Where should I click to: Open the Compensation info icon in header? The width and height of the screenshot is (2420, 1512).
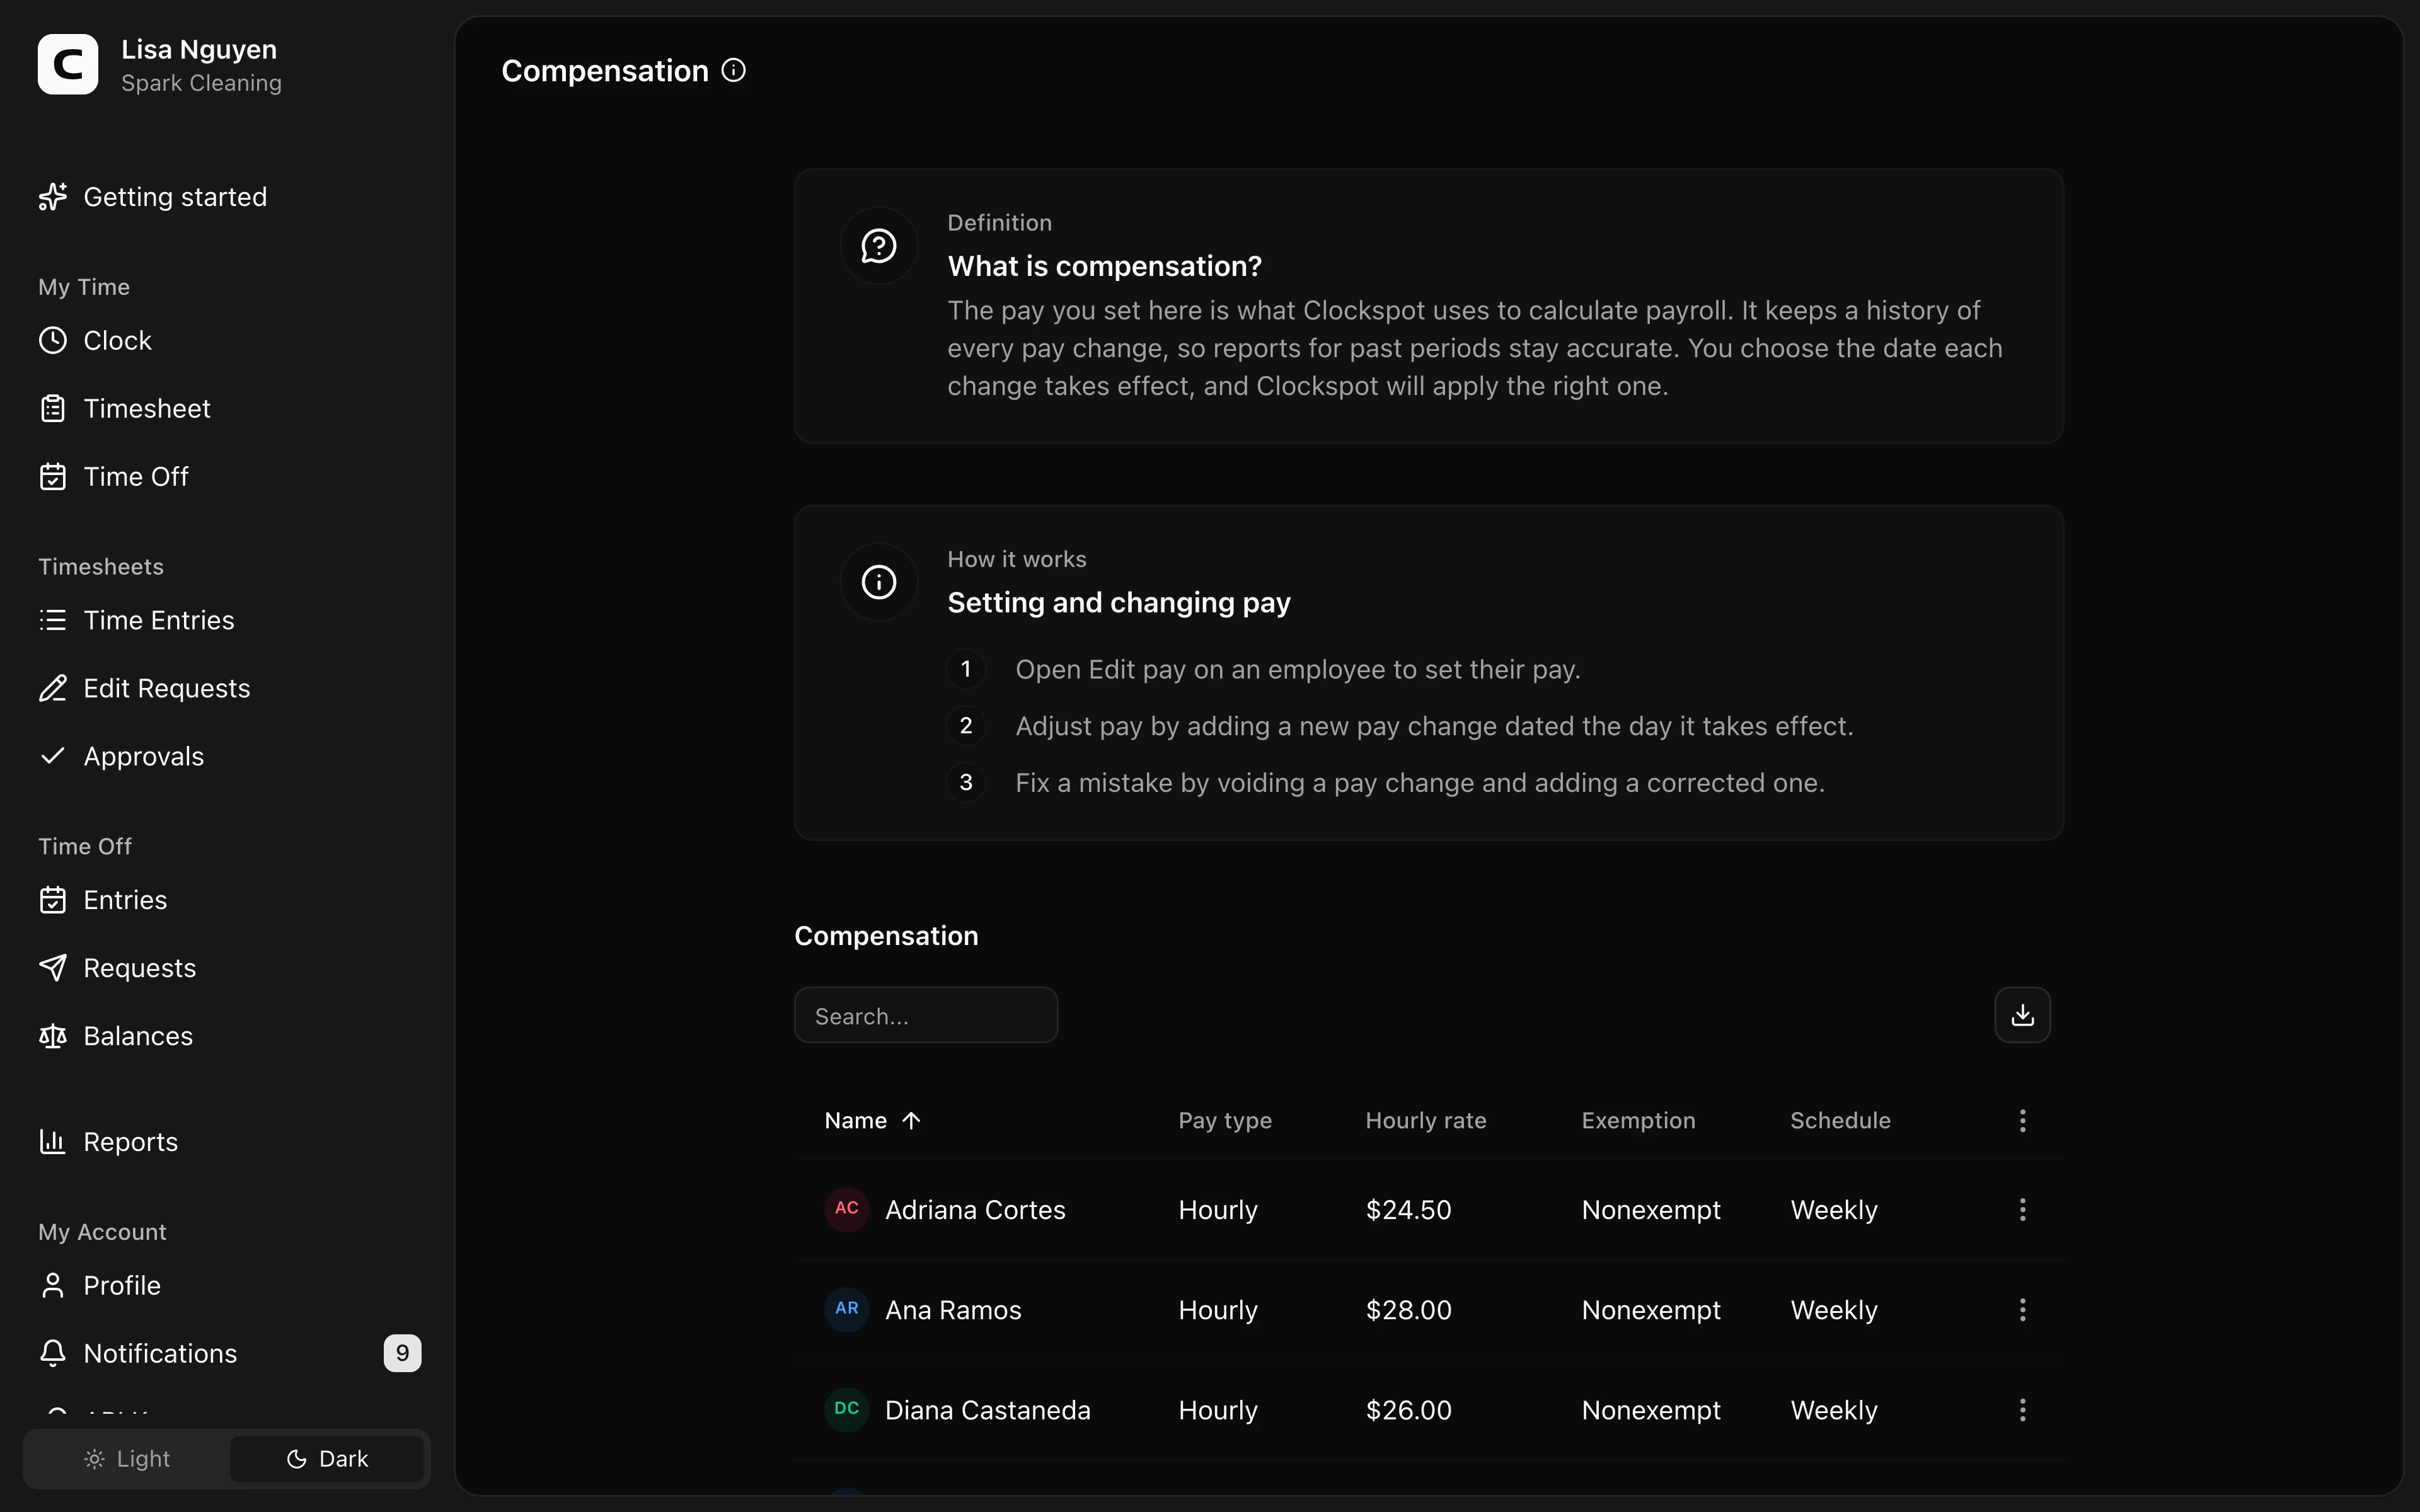pyautogui.click(x=734, y=70)
